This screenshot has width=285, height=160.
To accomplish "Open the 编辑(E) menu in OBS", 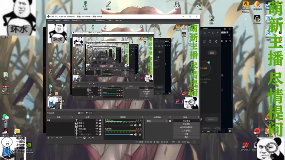I will pos(58,21).
